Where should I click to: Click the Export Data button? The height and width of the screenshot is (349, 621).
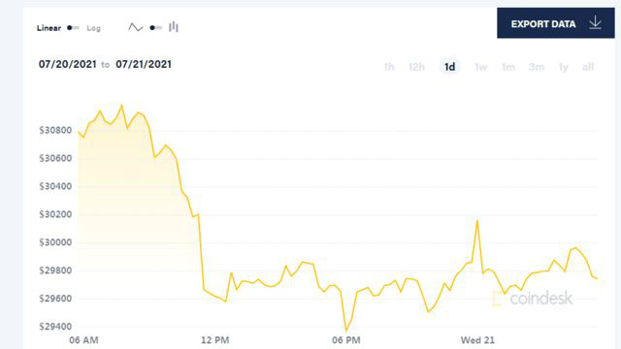point(556,23)
